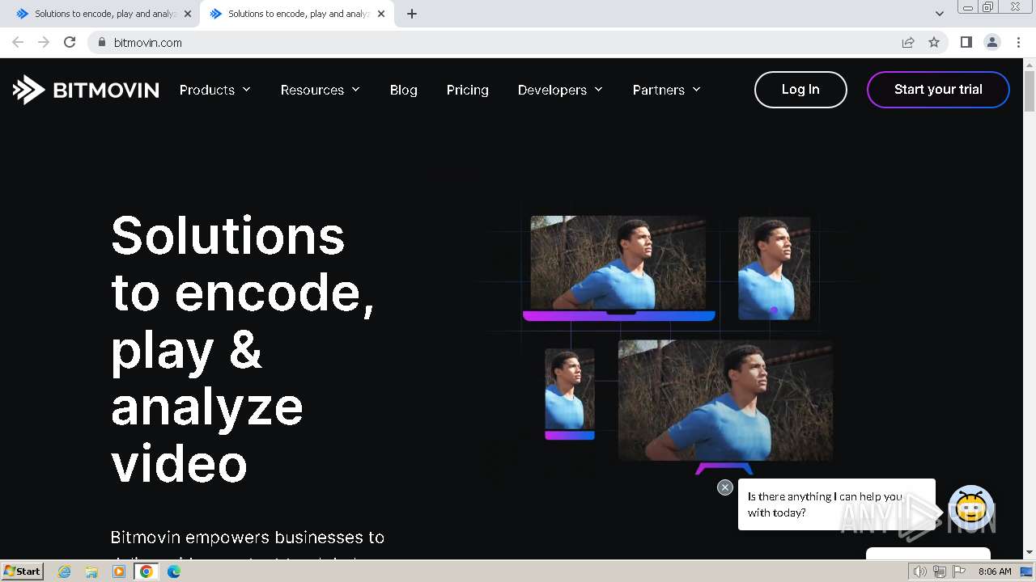Image resolution: width=1036 pixels, height=582 pixels.
Task: Launch Internet Explorer from taskbar
Action: point(65,571)
